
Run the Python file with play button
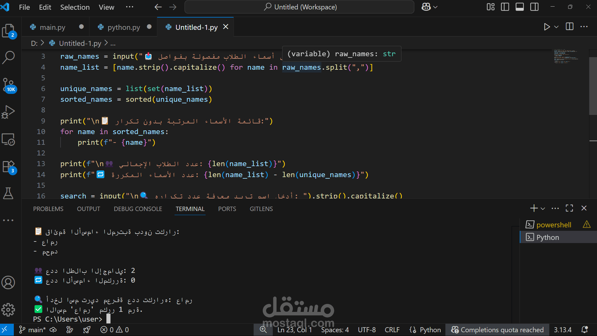(547, 27)
